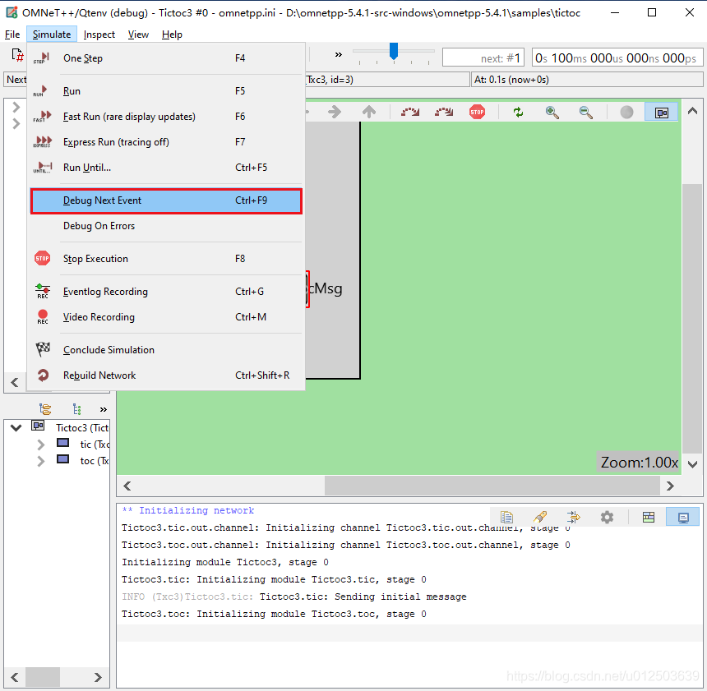The height and width of the screenshot is (691, 707).
Task: Click the Copy log text icon
Action: tap(508, 517)
